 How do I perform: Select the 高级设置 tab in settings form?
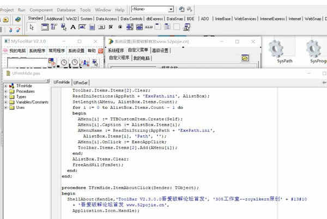(160, 50)
